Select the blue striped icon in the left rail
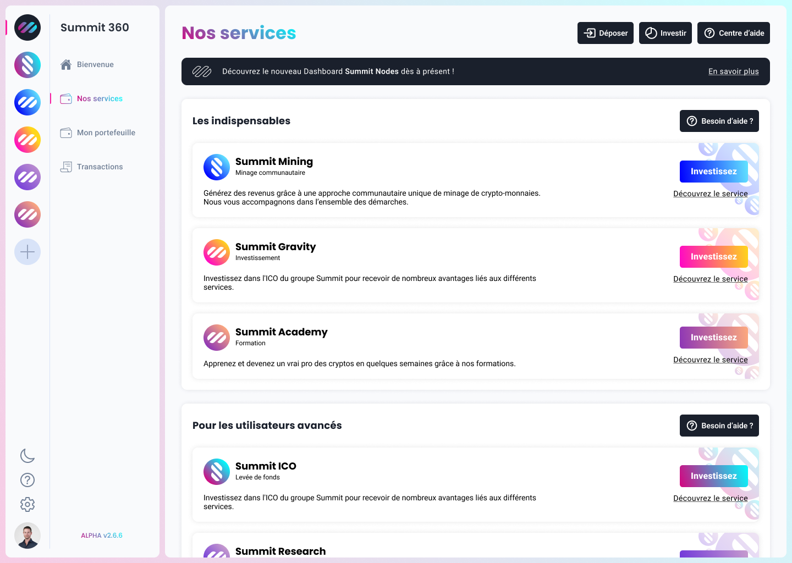792x563 pixels. (28, 102)
